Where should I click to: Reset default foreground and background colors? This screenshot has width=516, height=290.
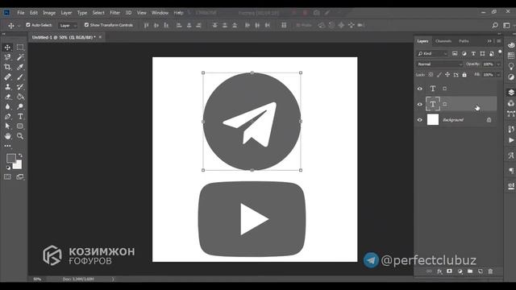[x=8, y=168]
